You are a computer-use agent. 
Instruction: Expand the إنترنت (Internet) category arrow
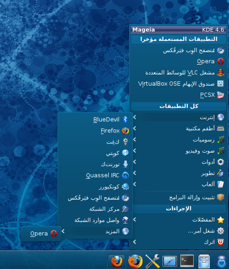135,117
